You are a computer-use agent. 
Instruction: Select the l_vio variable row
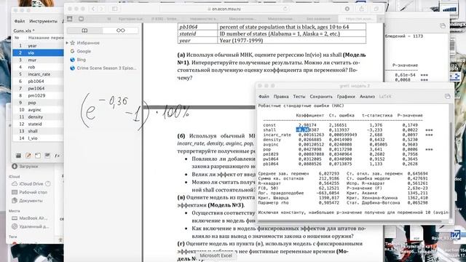(x=38, y=138)
